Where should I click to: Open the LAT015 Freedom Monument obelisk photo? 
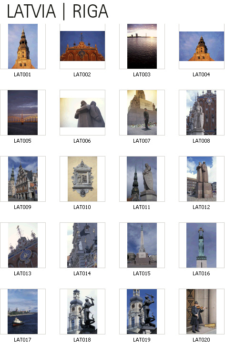click(142, 245)
